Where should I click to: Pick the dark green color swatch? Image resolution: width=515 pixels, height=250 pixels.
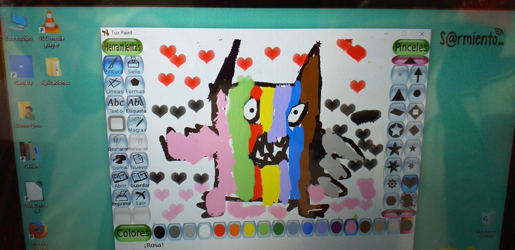coord(278,229)
